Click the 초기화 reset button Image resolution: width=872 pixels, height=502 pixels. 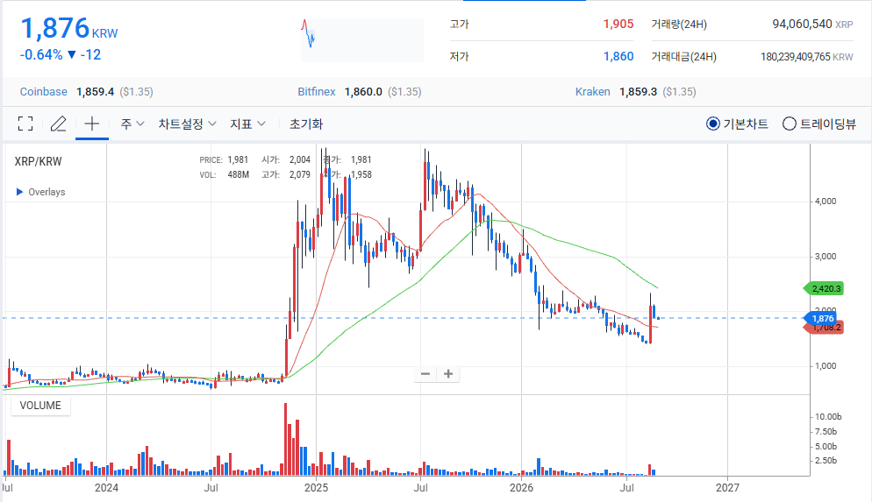(306, 124)
